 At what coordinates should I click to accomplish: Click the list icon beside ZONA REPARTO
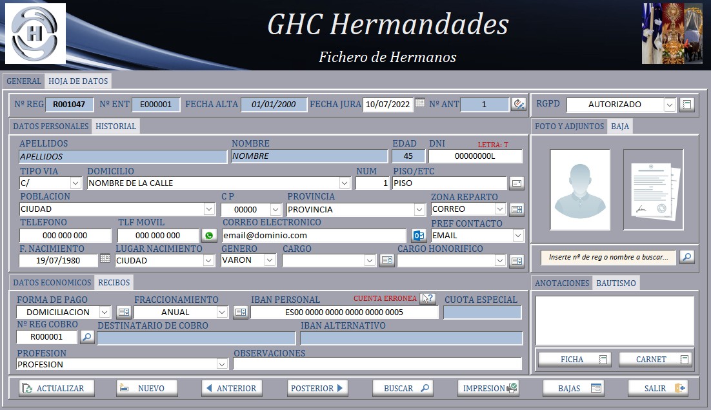pos(516,209)
